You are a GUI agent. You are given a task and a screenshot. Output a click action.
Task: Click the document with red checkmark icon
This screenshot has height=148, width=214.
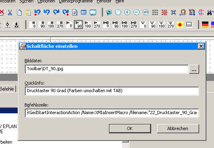75,12
